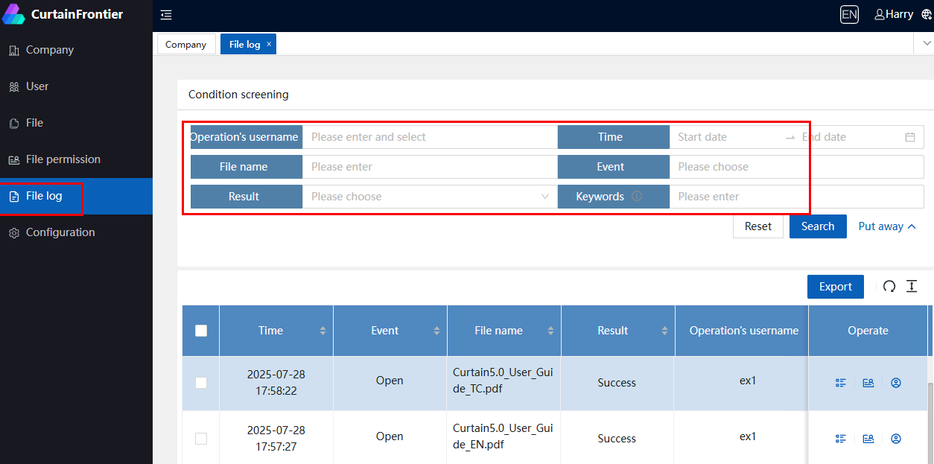Open file permission icon for Curtain5.0_User_Guide_TC.pdf row

point(868,383)
